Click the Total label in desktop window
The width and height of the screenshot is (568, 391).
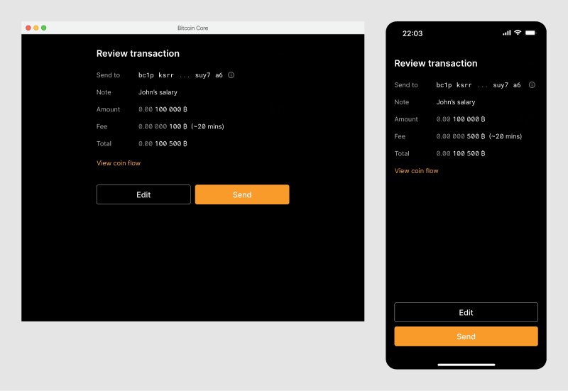pyautogui.click(x=104, y=144)
